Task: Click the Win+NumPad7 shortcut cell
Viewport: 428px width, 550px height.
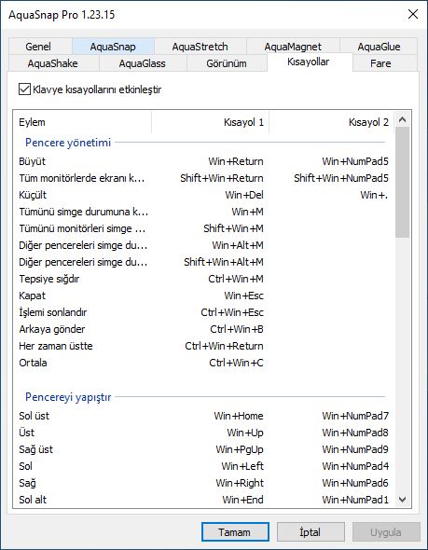Action: pyautogui.click(x=355, y=416)
